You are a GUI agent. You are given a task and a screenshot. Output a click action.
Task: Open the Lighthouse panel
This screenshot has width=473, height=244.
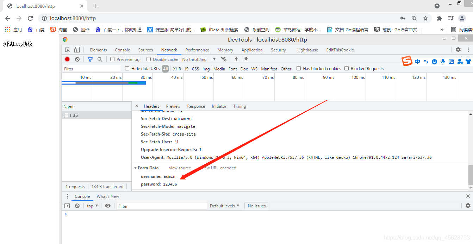[x=307, y=50]
